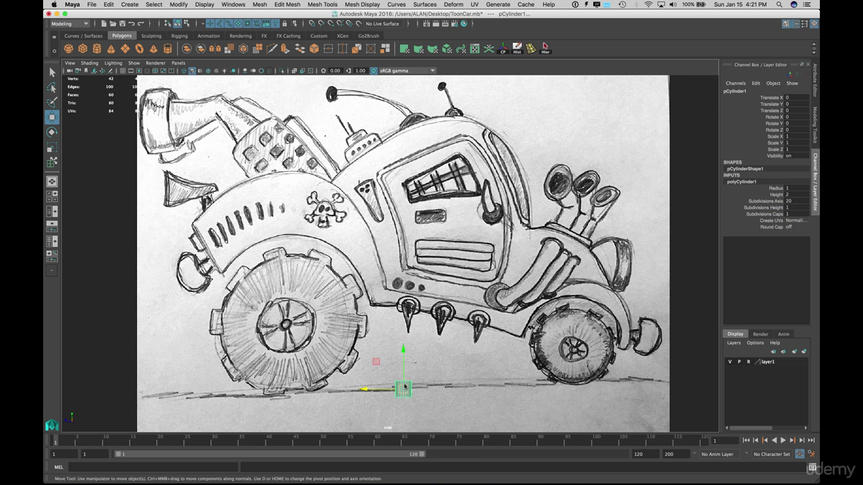Expand the pCylinderShape1 shapes entry
Image resolution: width=863 pixels, height=485 pixels.
(745, 168)
